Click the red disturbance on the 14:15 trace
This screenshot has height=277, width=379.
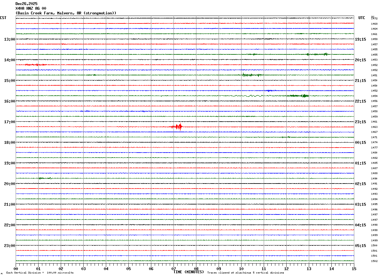pos(35,65)
